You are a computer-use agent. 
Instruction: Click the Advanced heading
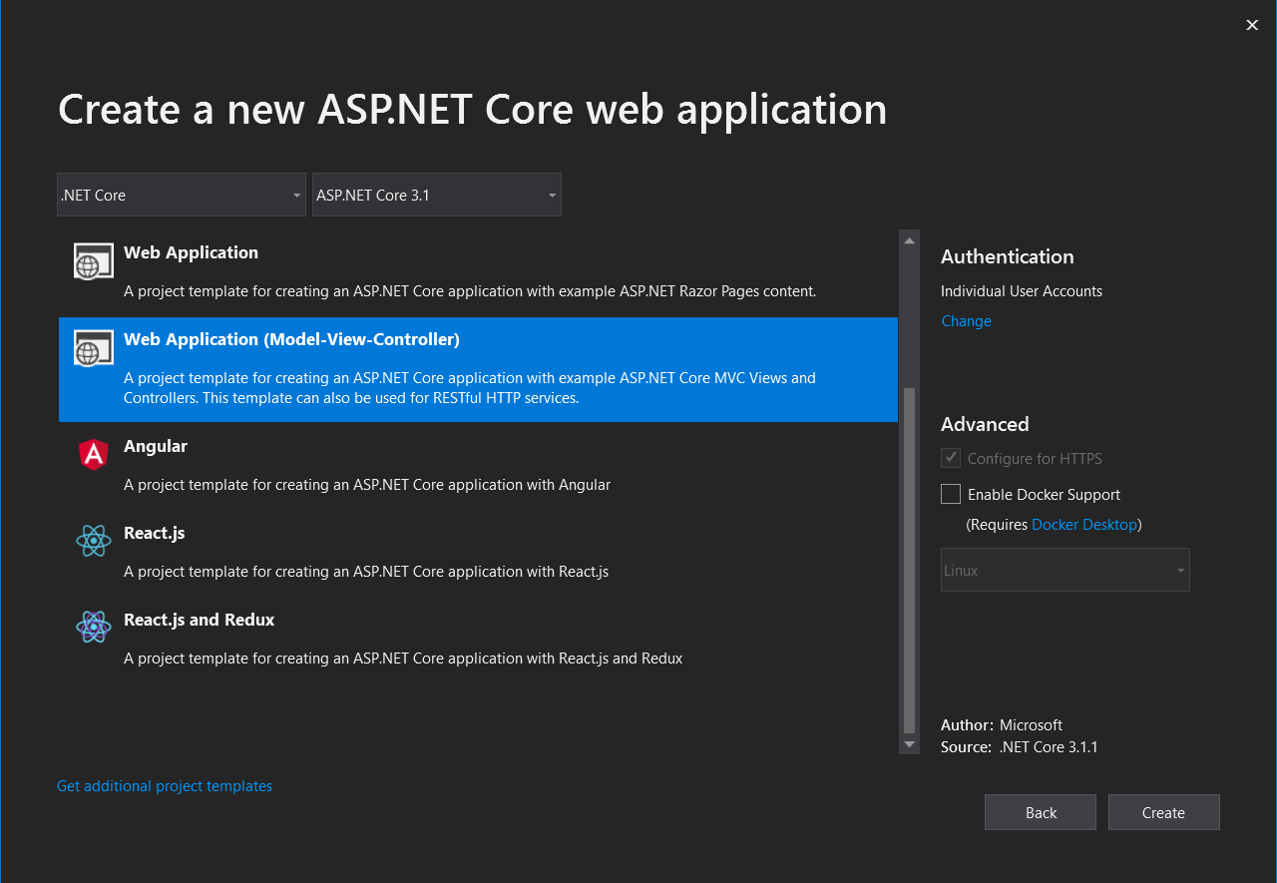coord(985,424)
